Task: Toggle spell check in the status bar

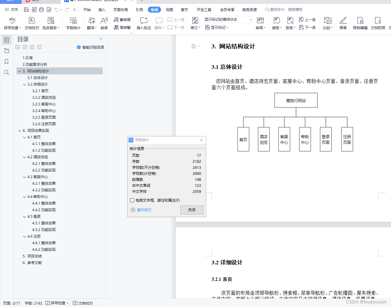Action: (x=57, y=303)
